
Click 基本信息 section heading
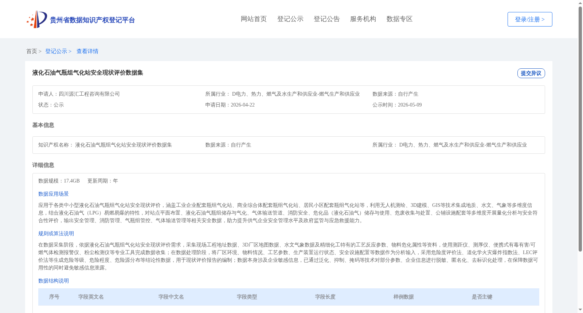tap(43, 125)
